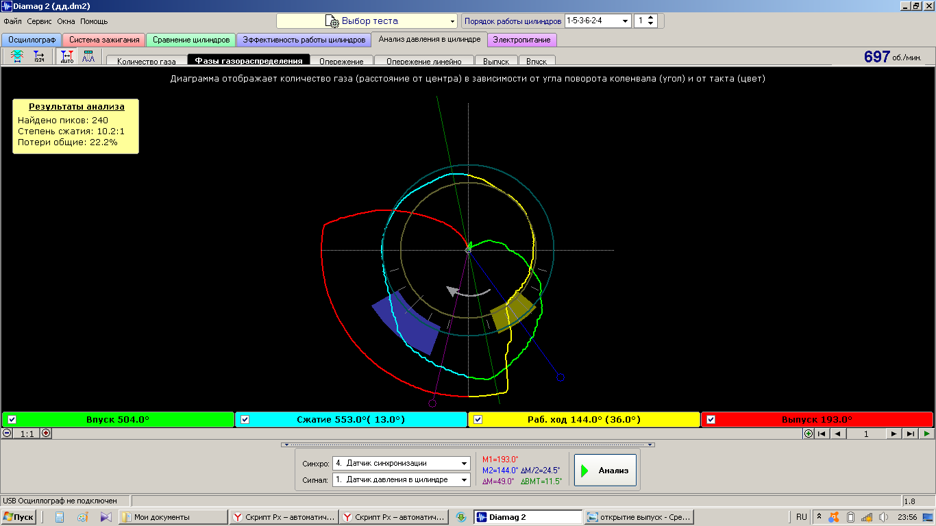This screenshot has width=936, height=526.
Task: Click the green add-frame plus icon
Action: 809,434
